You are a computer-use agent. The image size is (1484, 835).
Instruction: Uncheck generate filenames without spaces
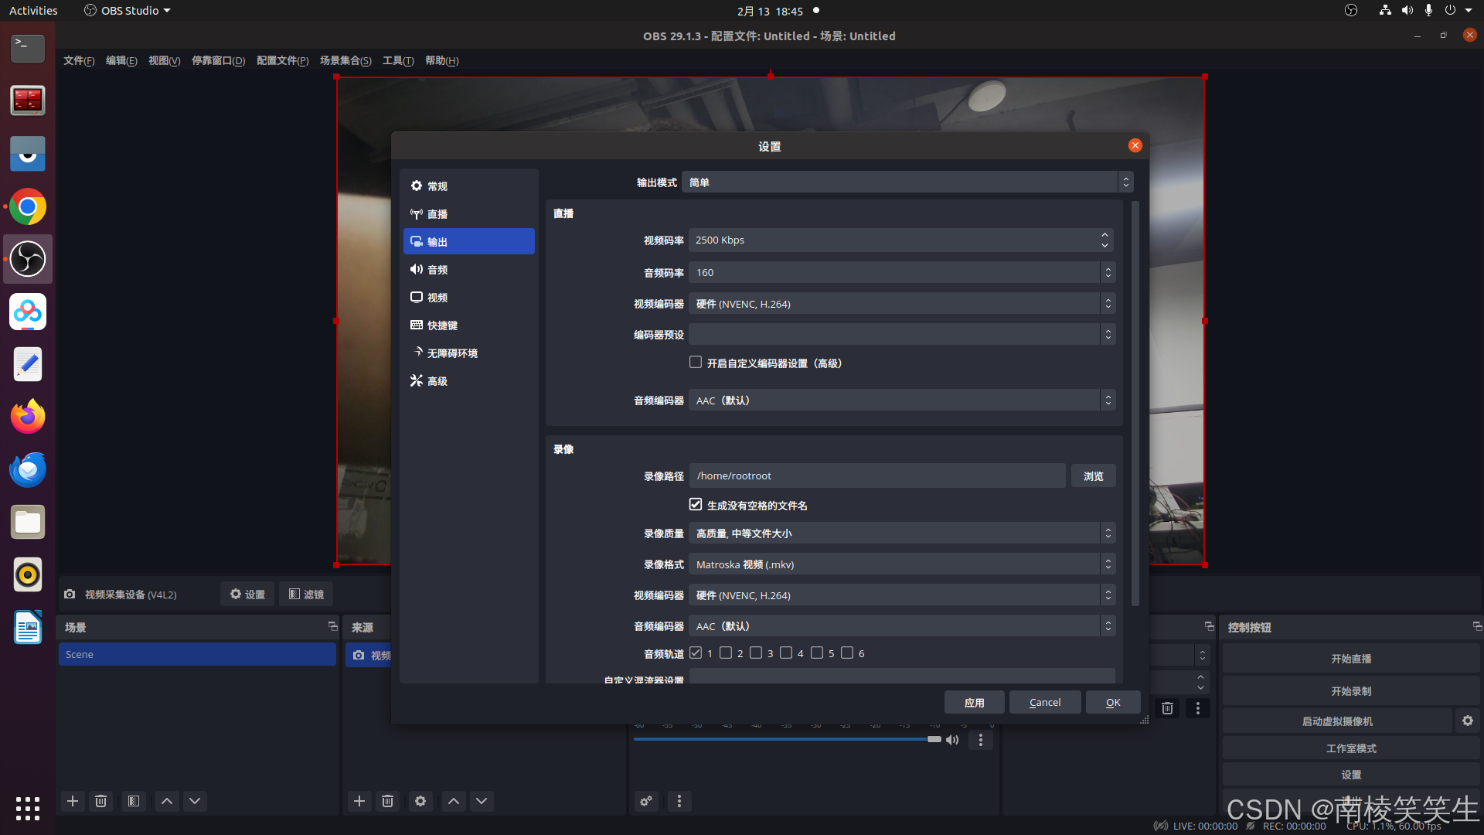pos(696,505)
